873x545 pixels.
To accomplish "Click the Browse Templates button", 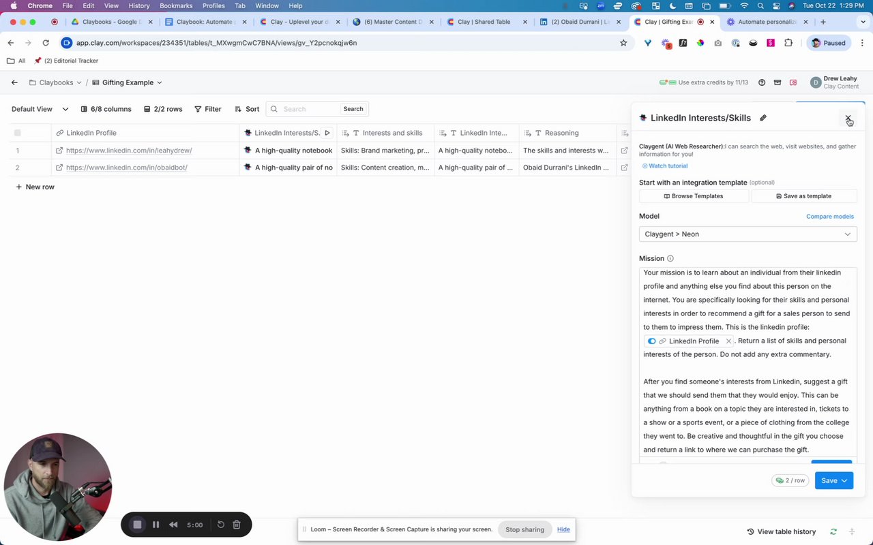I will 694,196.
